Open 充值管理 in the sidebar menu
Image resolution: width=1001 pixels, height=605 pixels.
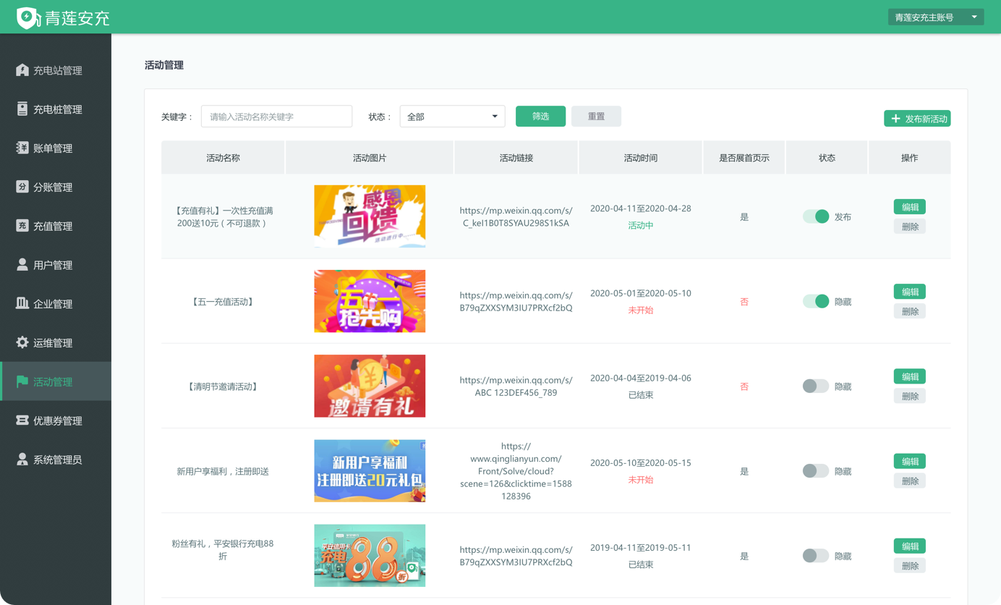coord(53,227)
